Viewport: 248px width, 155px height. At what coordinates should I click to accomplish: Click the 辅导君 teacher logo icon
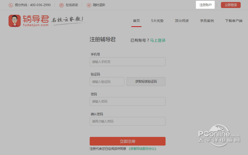14,21
